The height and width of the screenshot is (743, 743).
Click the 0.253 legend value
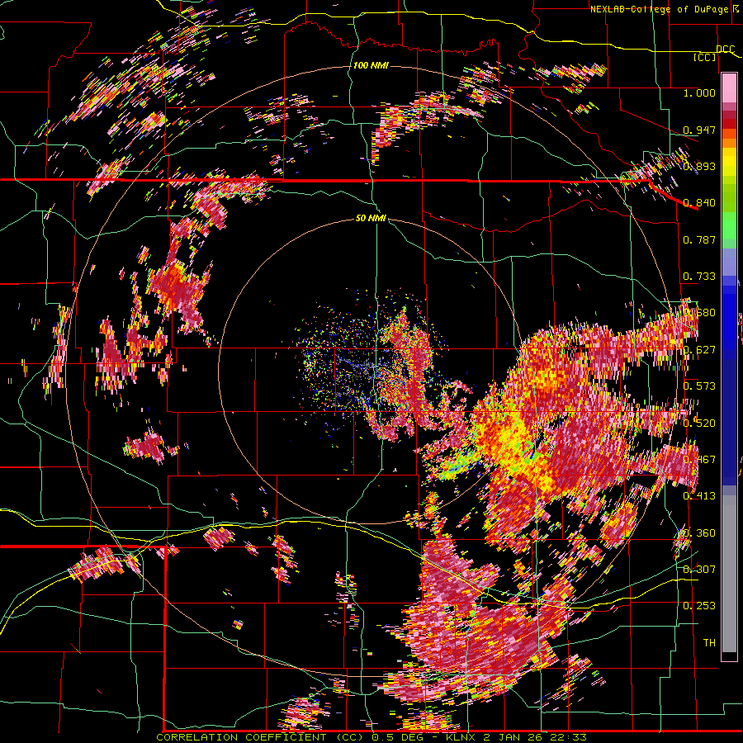coord(699,606)
